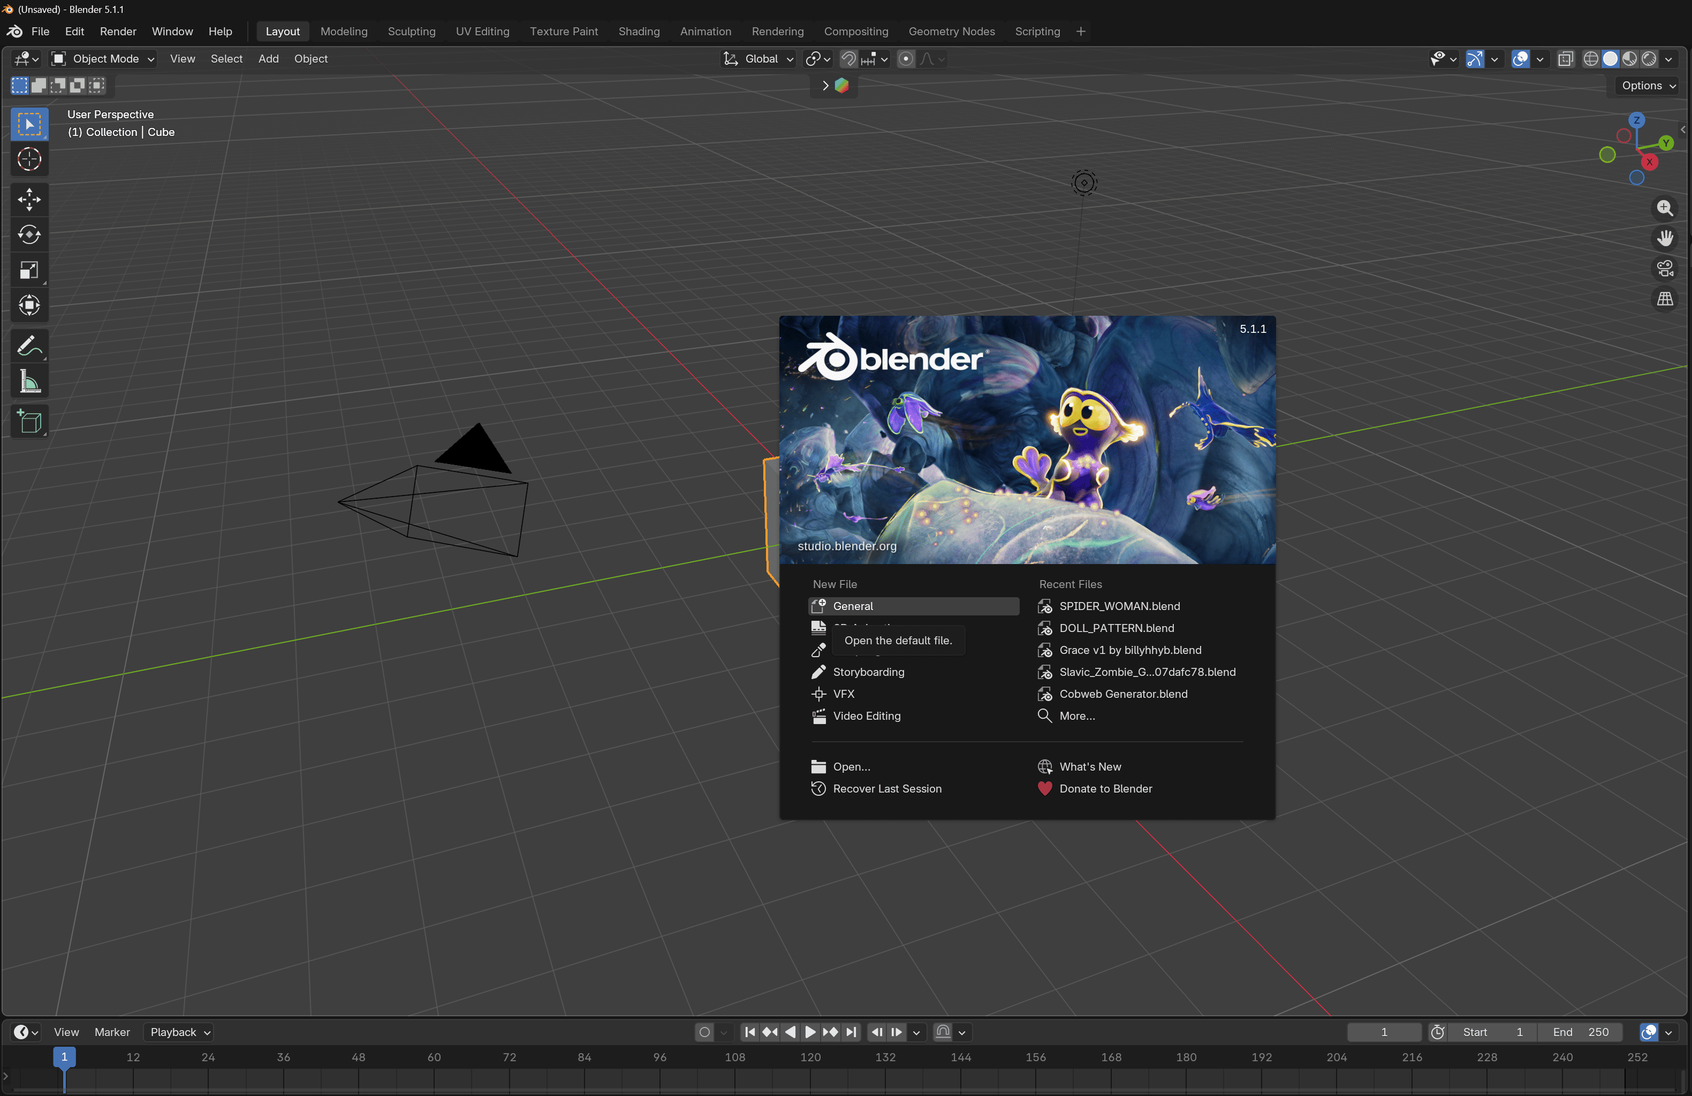Screen dimensions: 1692x1096
Task: Create a new Storyboarding file
Action: pyautogui.click(x=914, y=672)
